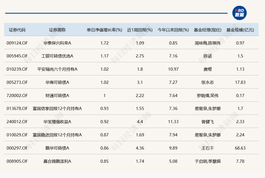265x178 pixels.
Task: Select code cell 240012.OF
Action: [17, 122]
